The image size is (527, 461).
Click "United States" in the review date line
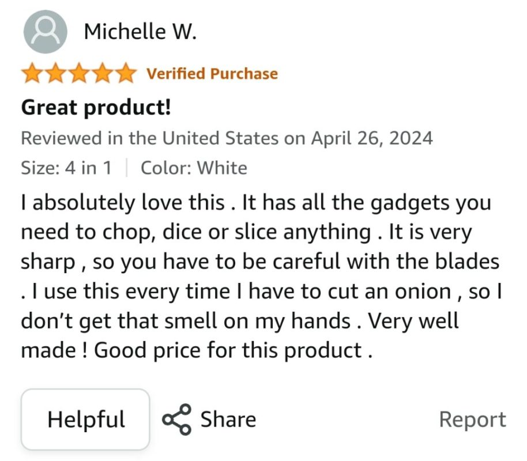click(x=221, y=138)
